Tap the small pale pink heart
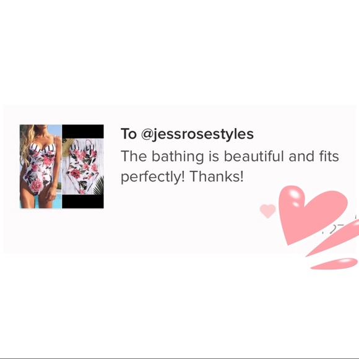Image resolution: width=359 pixels, height=359 pixels. [267, 210]
